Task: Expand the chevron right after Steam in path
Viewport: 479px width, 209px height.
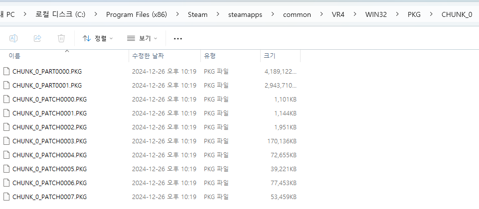Action: 217,14
